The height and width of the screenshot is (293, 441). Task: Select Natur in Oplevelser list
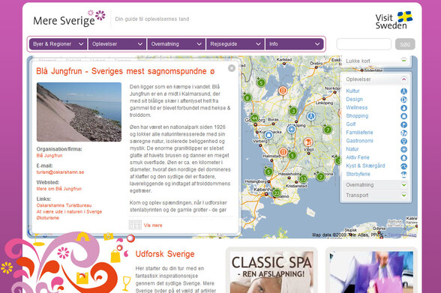(352, 149)
